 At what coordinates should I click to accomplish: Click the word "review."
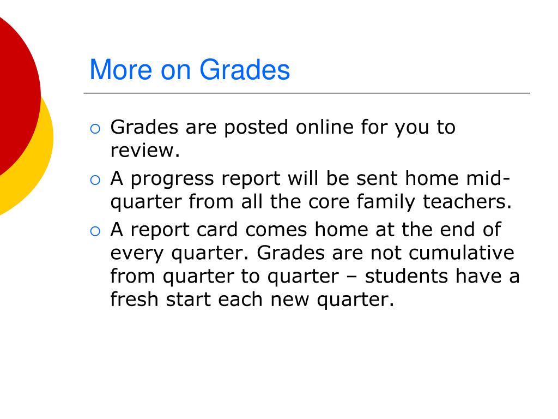point(145,151)
